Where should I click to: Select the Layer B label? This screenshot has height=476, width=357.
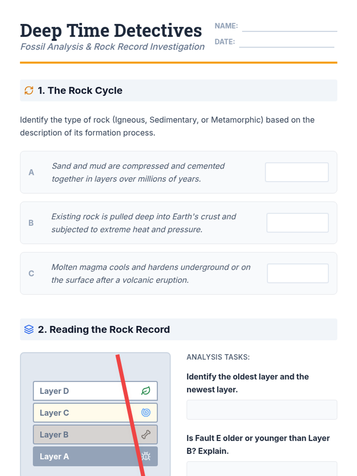54,435
